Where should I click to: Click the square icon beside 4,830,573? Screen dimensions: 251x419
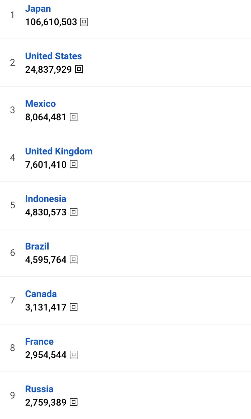point(74,212)
